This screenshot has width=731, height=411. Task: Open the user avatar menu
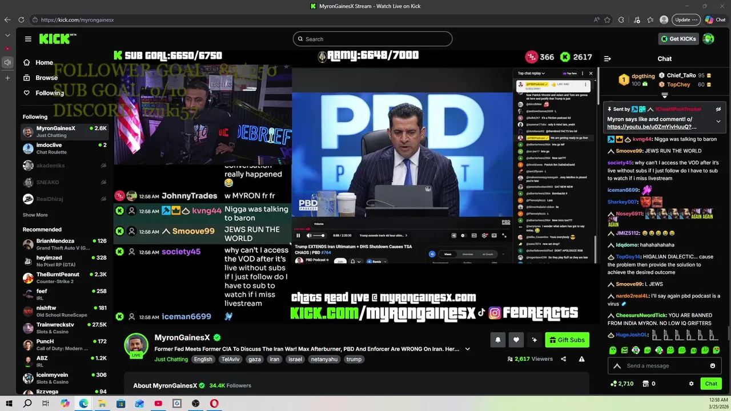click(709, 39)
